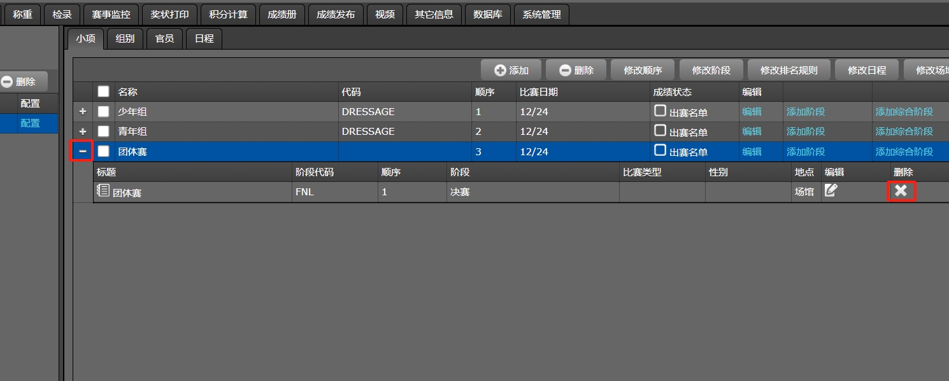949x381 pixels.
Task: Click the 删除 button in the toolbar
Action: 576,71
